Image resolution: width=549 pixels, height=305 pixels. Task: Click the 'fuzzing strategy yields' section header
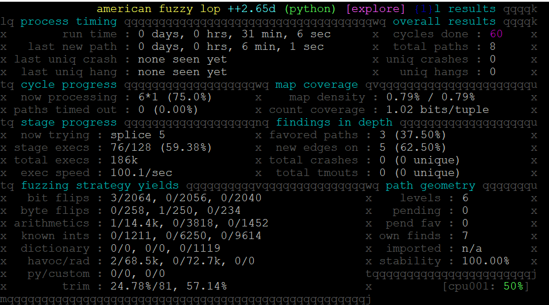click(100, 186)
